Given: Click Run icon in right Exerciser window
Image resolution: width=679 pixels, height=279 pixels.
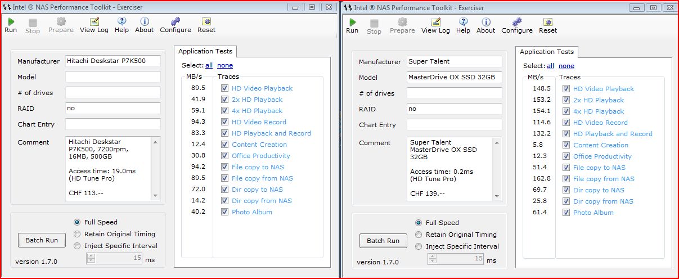Looking at the screenshot, I should click(x=352, y=22).
